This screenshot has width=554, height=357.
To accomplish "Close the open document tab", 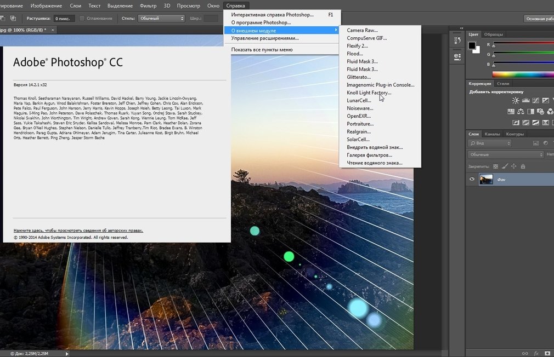I will 53,30.
